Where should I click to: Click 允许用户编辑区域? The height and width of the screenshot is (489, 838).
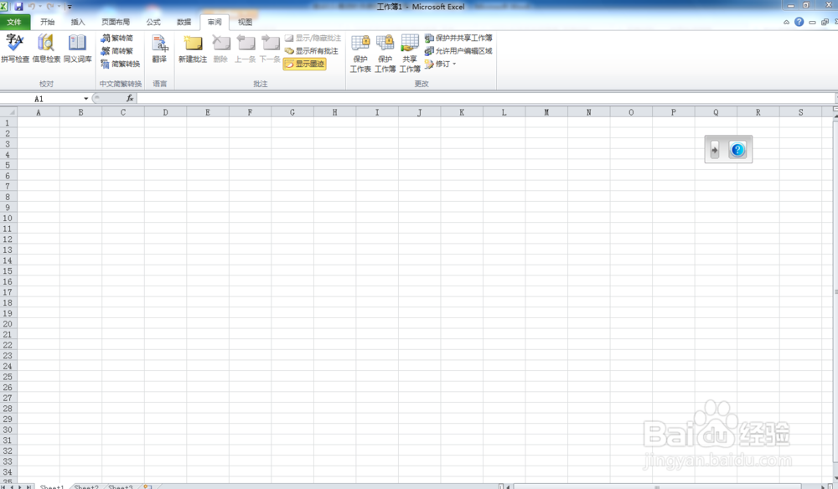[x=458, y=51]
